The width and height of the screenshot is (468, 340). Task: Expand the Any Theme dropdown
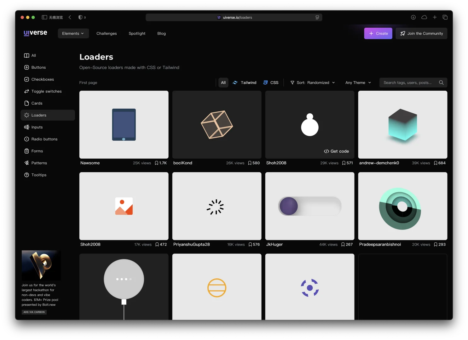pyautogui.click(x=358, y=82)
